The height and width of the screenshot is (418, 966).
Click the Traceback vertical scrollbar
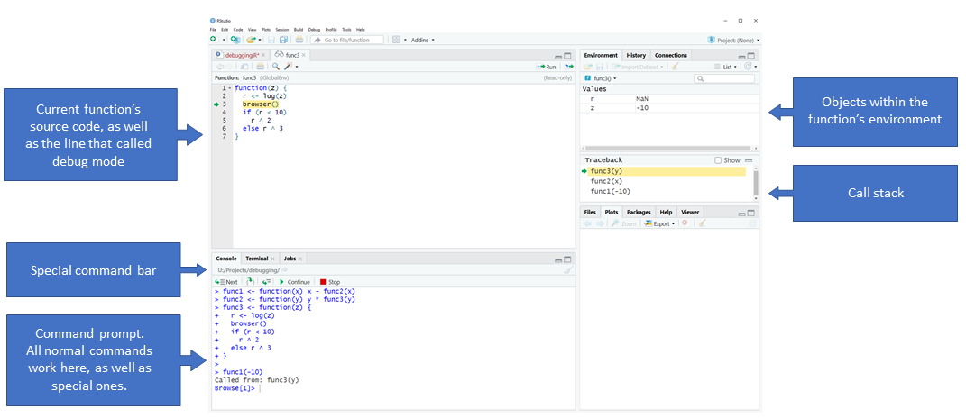pos(755,183)
